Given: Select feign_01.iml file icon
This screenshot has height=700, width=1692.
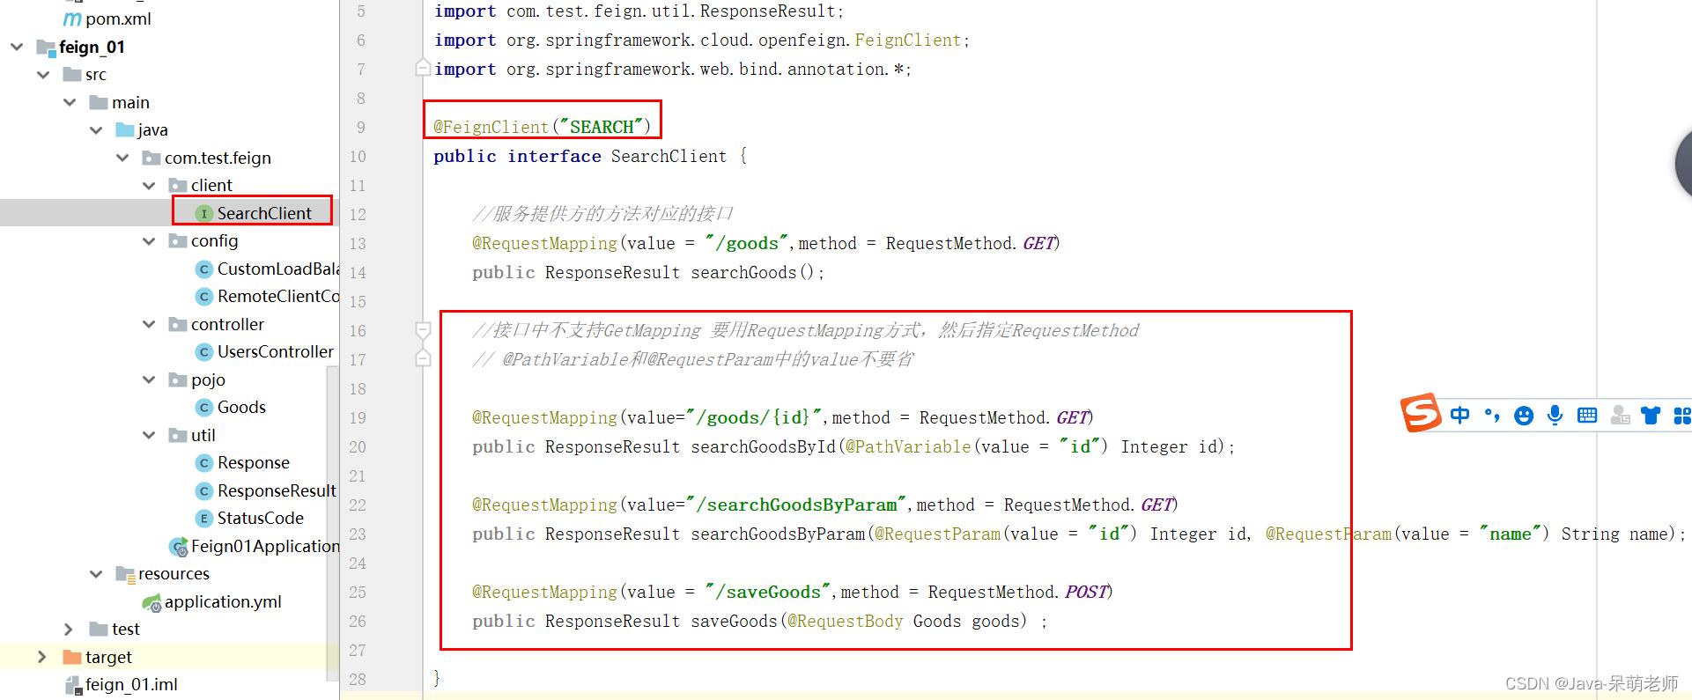Looking at the screenshot, I should (73, 685).
